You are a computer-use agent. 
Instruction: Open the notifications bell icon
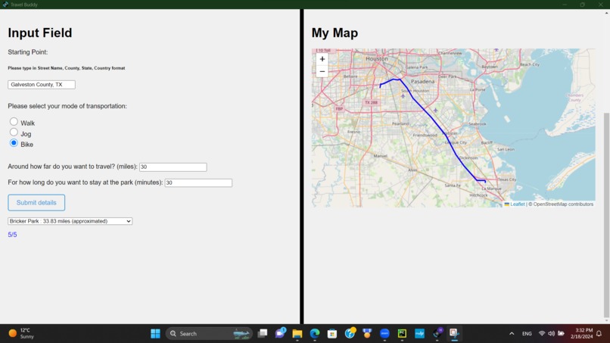[x=599, y=333]
